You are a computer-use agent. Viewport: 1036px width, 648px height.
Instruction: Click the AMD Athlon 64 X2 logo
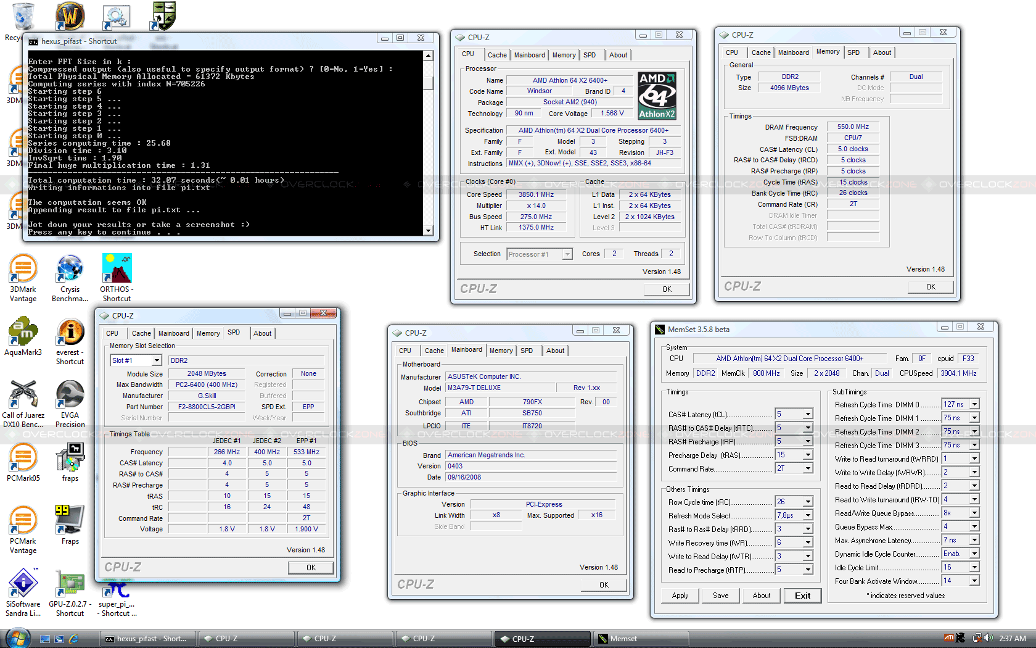pos(657,96)
